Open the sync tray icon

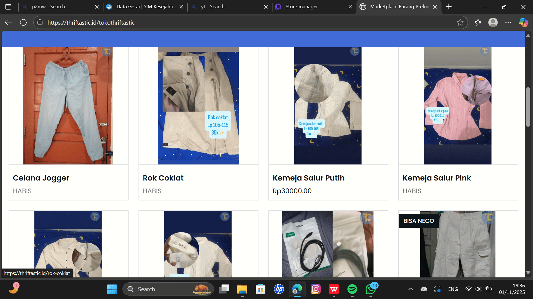pyautogui.click(x=437, y=289)
